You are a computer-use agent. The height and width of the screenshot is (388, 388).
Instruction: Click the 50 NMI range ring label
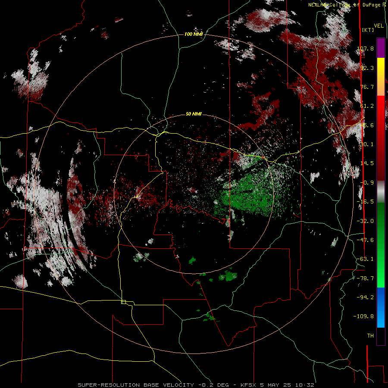click(194, 114)
